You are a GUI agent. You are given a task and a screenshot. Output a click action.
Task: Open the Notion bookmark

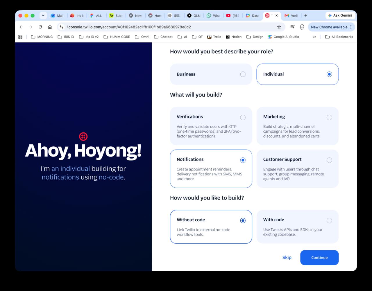(234, 37)
